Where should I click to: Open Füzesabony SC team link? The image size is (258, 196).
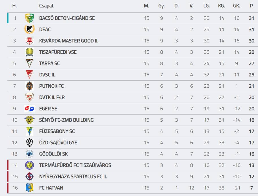coord(57,131)
